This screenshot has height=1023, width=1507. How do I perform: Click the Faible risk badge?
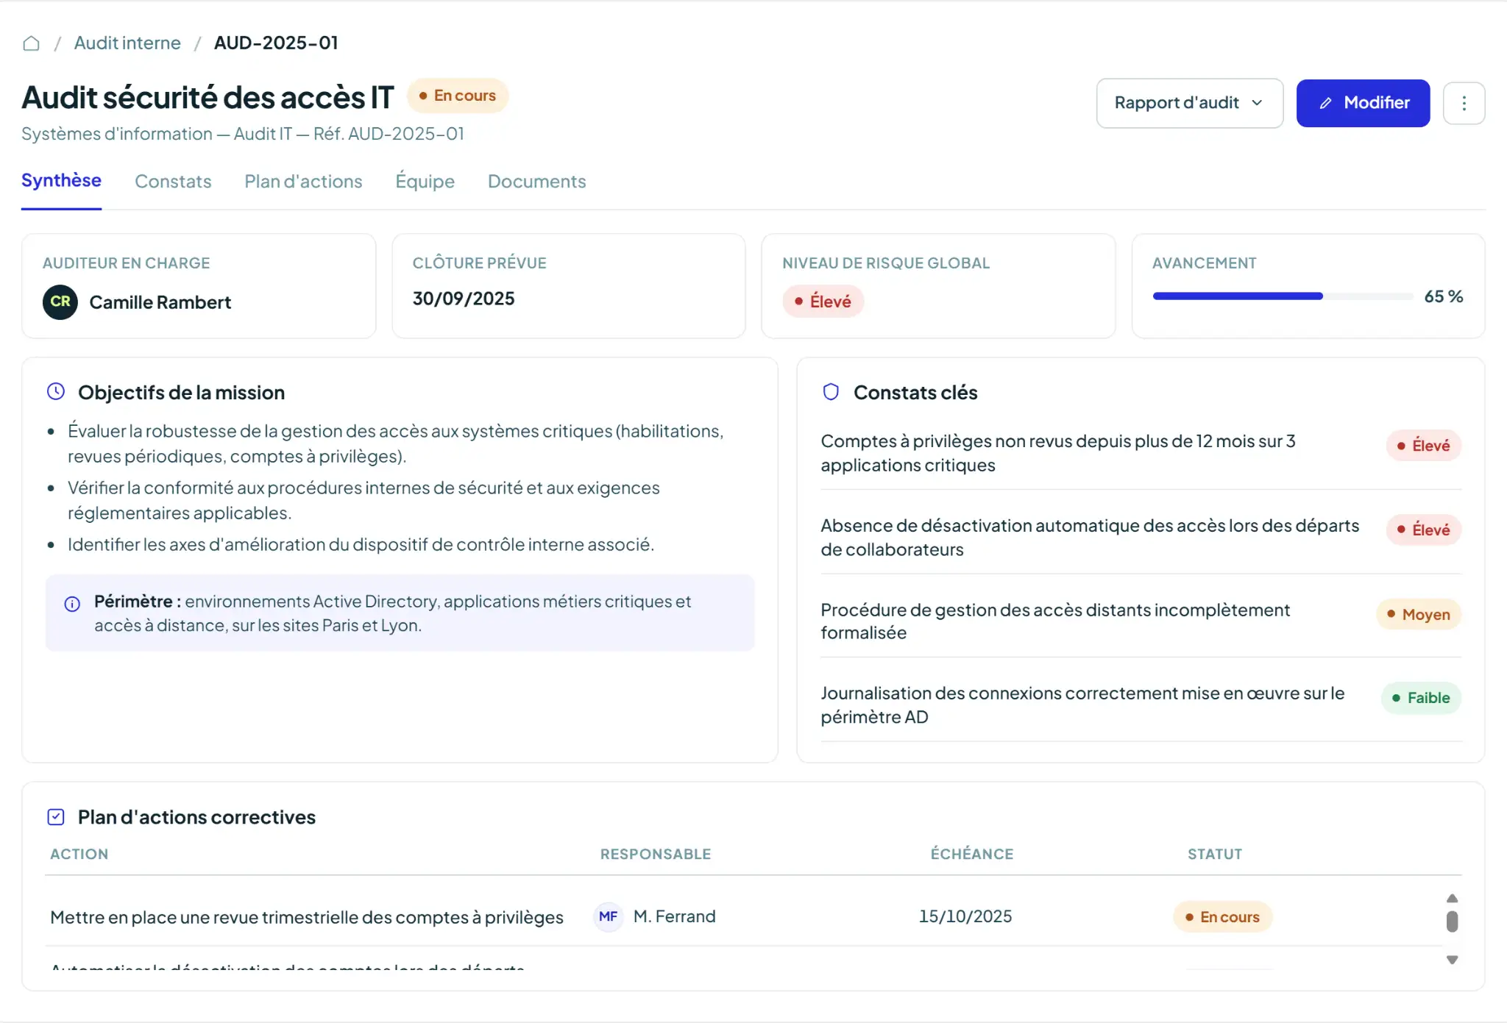tap(1421, 698)
